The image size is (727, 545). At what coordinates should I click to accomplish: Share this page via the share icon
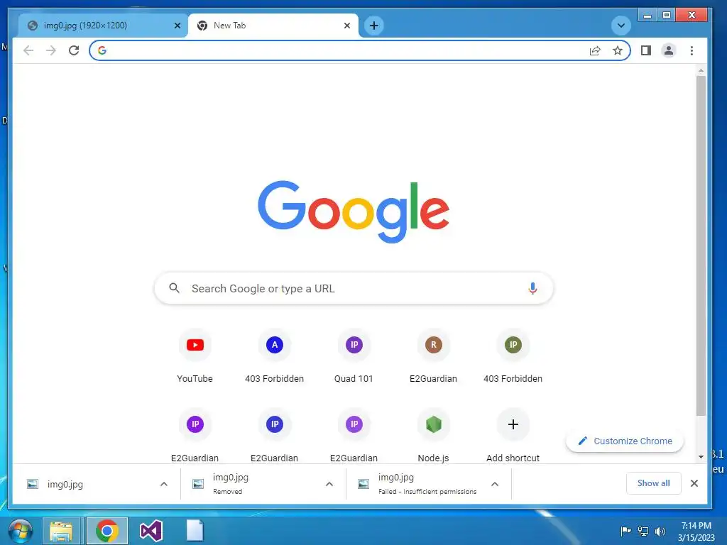point(595,50)
